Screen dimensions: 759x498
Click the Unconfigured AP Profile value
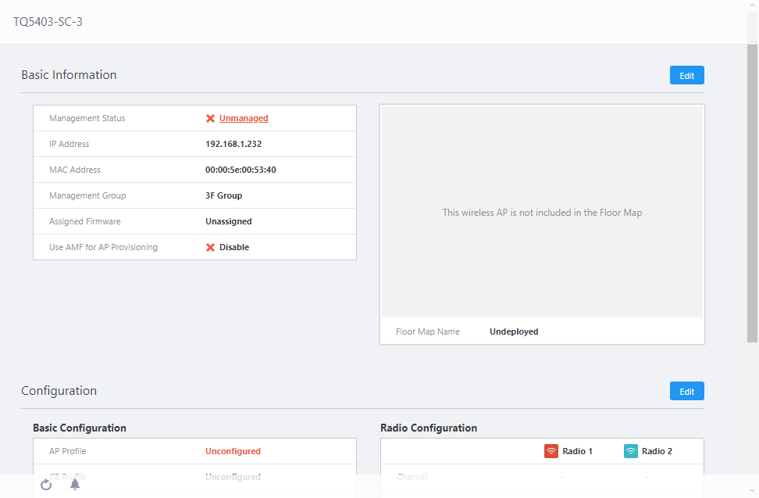pos(233,451)
